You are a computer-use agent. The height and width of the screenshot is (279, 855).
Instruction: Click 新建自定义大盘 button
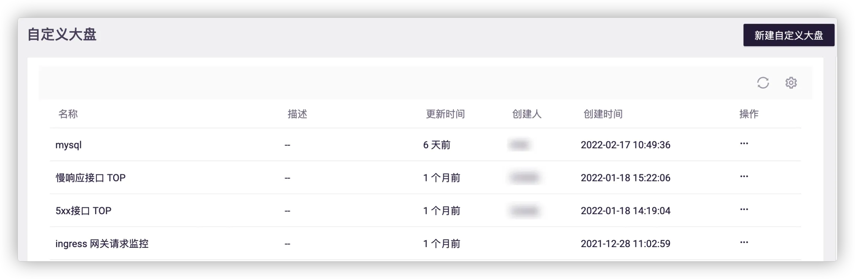[x=789, y=35]
